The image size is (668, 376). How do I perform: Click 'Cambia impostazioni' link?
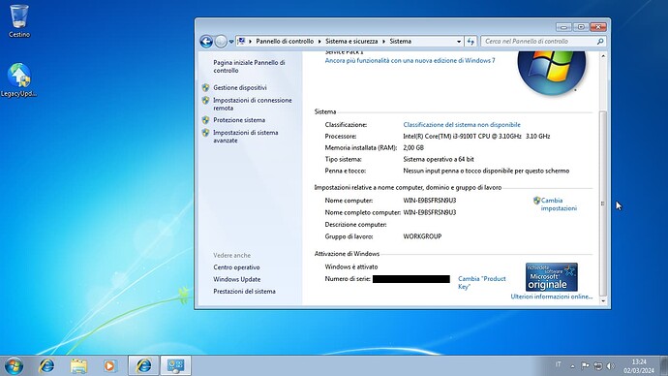click(x=559, y=204)
